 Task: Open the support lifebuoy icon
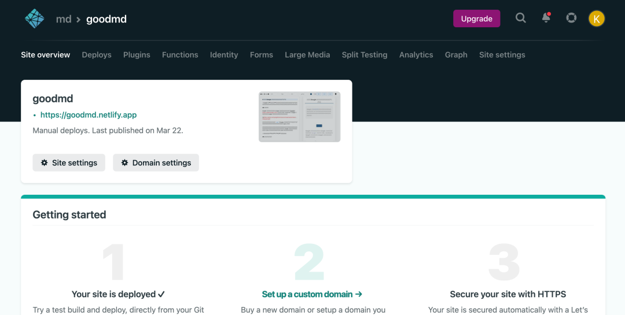pos(571,18)
